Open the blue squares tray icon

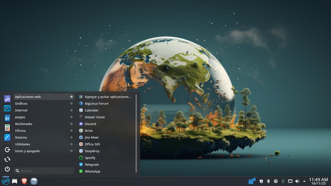coord(252,181)
